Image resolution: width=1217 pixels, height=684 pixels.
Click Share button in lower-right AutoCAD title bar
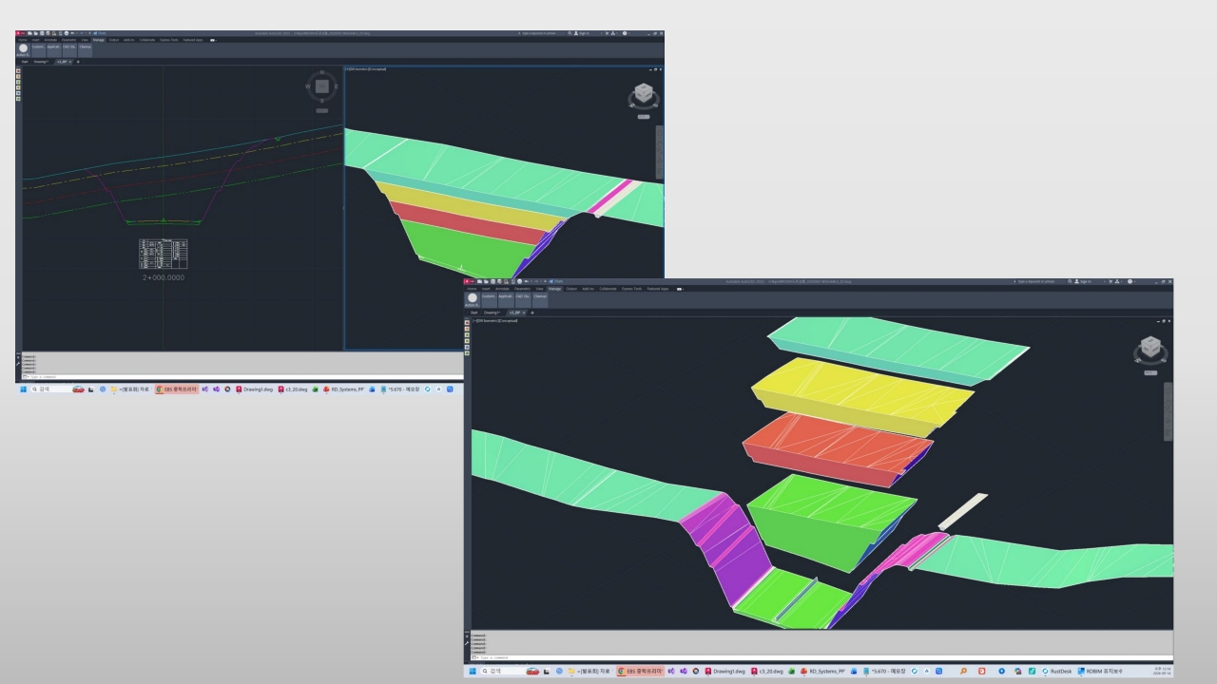(557, 281)
